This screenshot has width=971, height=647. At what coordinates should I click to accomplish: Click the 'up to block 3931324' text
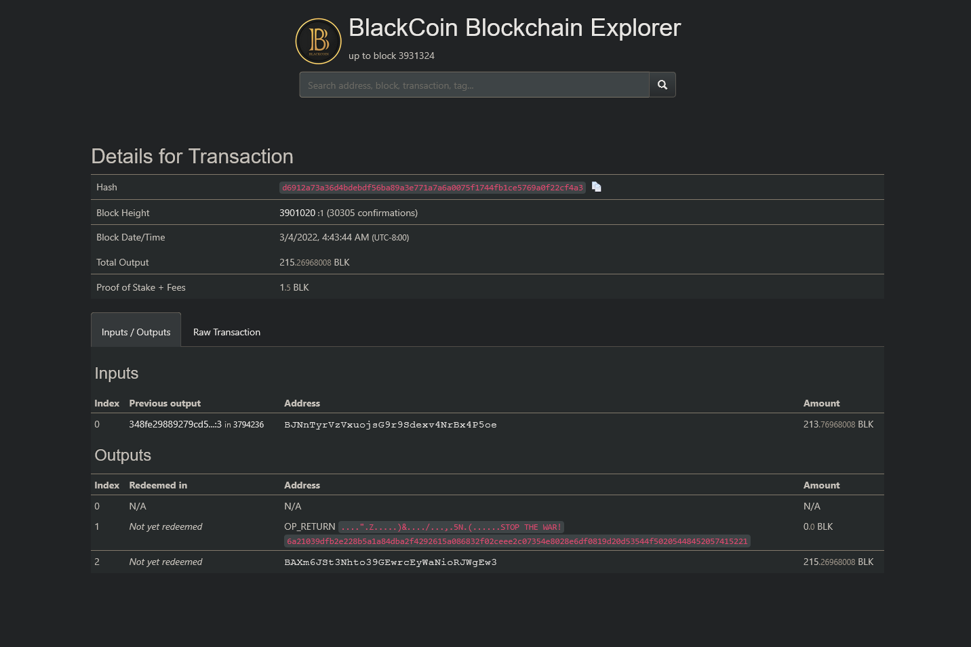click(x=391, y=56)
